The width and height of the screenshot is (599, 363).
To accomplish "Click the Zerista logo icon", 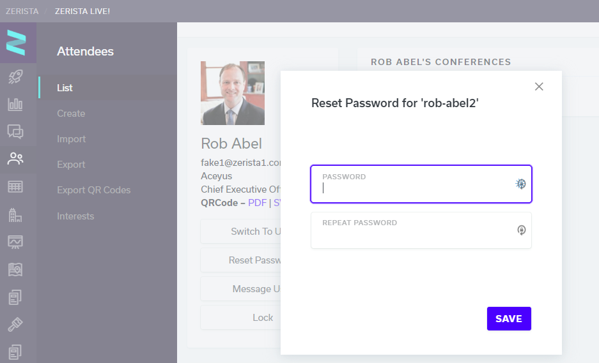I will point(16,43).
